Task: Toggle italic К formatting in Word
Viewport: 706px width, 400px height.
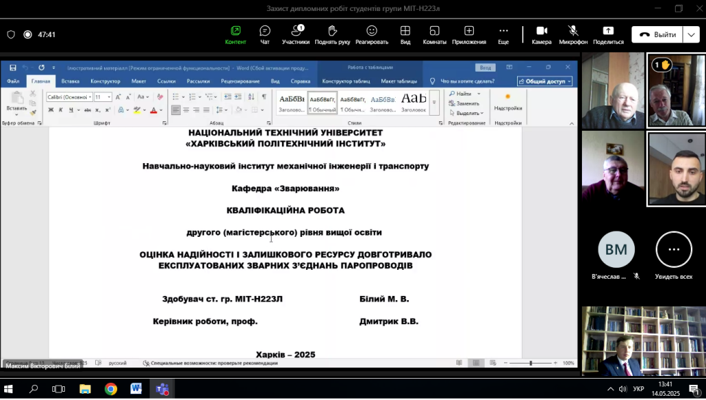Action: pyautogui.click(x=61, y=109)
